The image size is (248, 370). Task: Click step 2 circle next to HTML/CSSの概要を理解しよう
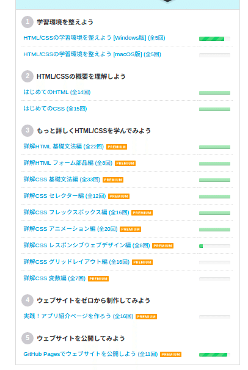point(27,76)
